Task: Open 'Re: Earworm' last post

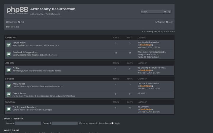Action: tap(143, 107)
